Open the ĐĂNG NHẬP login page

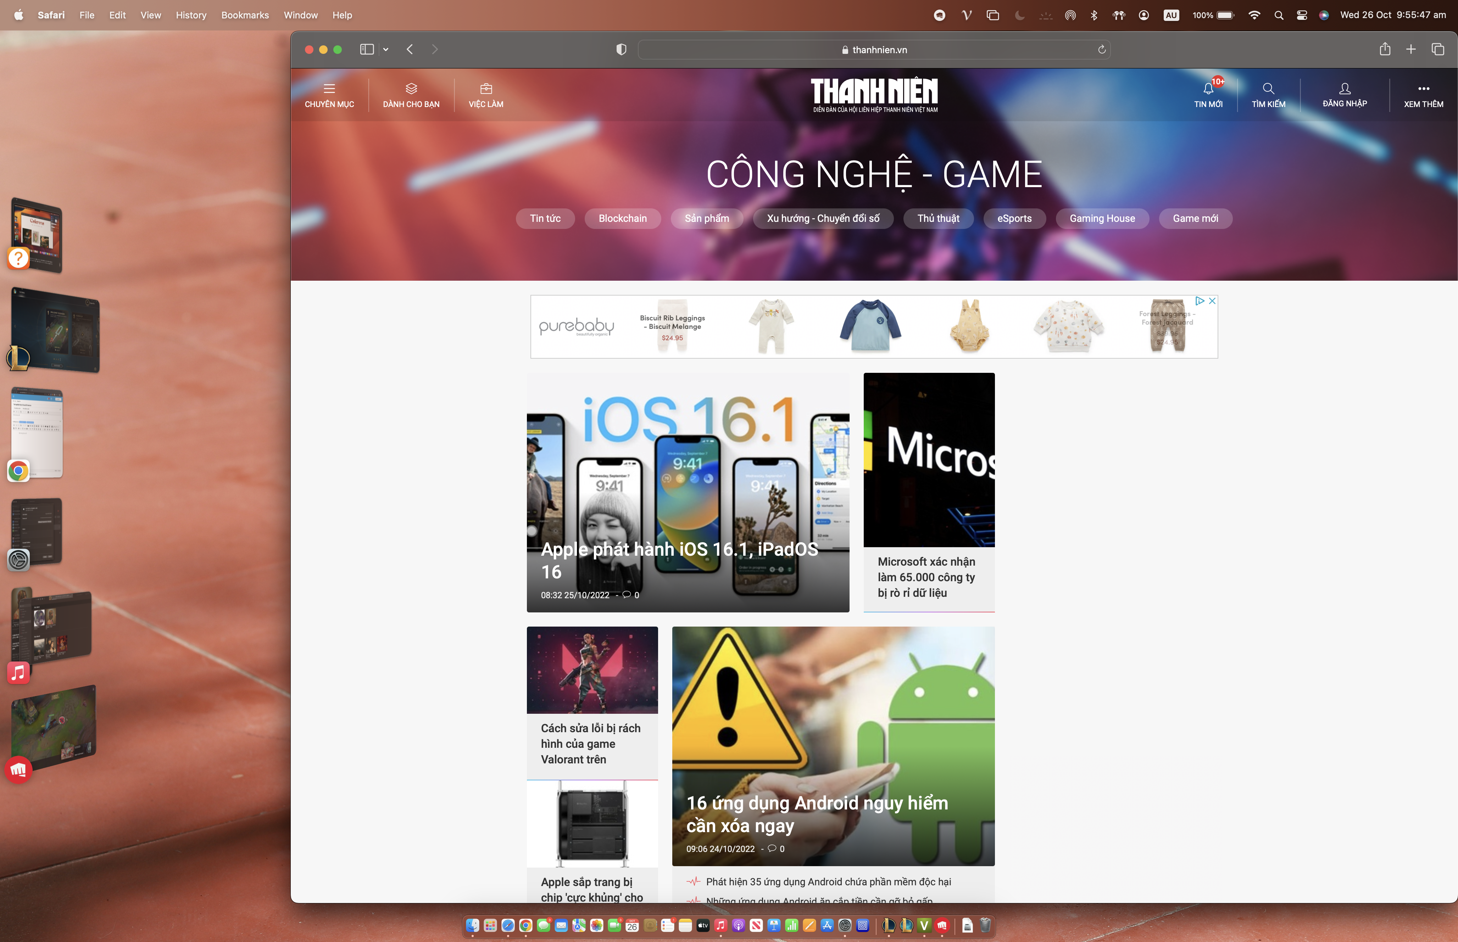1345,95
